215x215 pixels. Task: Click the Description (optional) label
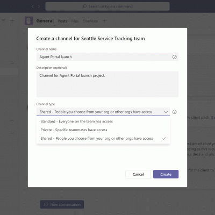[x=52, y=68]
